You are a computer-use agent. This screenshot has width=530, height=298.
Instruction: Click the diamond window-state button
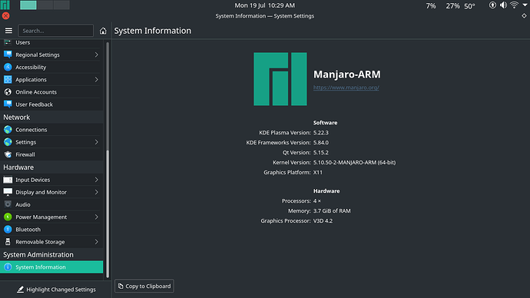(524, 16)
